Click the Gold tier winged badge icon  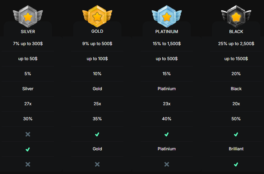[97, 16]
